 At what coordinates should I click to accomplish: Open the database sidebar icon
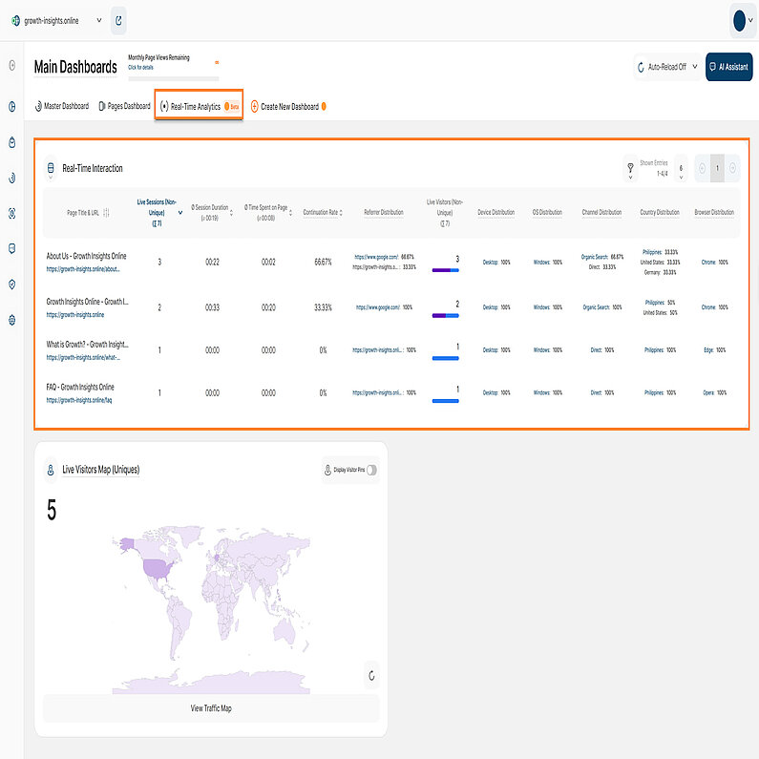click(12, 249)
